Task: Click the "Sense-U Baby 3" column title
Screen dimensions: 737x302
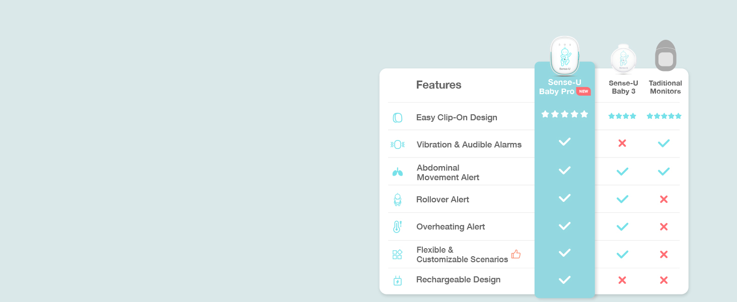Action: tap(623, 87)
